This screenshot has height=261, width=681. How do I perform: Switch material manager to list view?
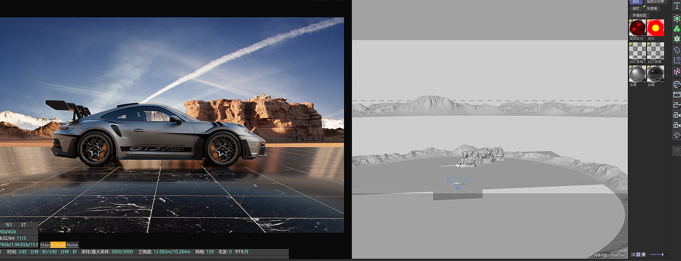coord(633,255)
